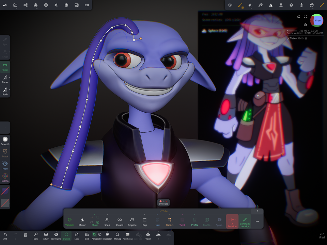
Task: Open the Settings hexagon-nut menu
Action: pyautogui.click(x=301, y=5)
